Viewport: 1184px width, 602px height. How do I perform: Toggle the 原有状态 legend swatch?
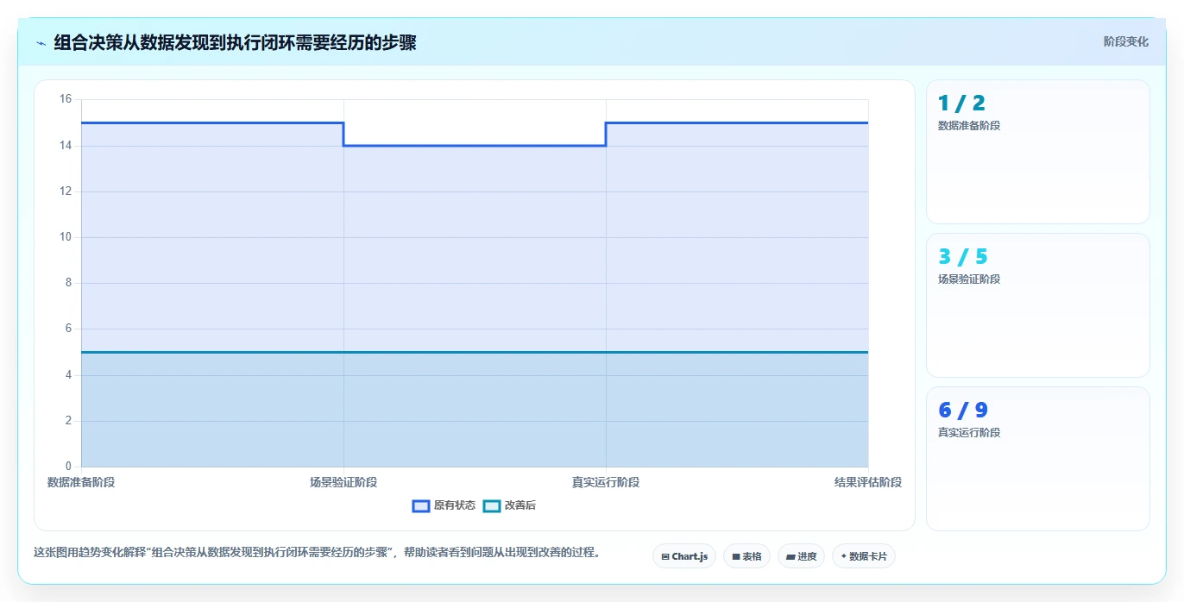click(x=421, y=506)
